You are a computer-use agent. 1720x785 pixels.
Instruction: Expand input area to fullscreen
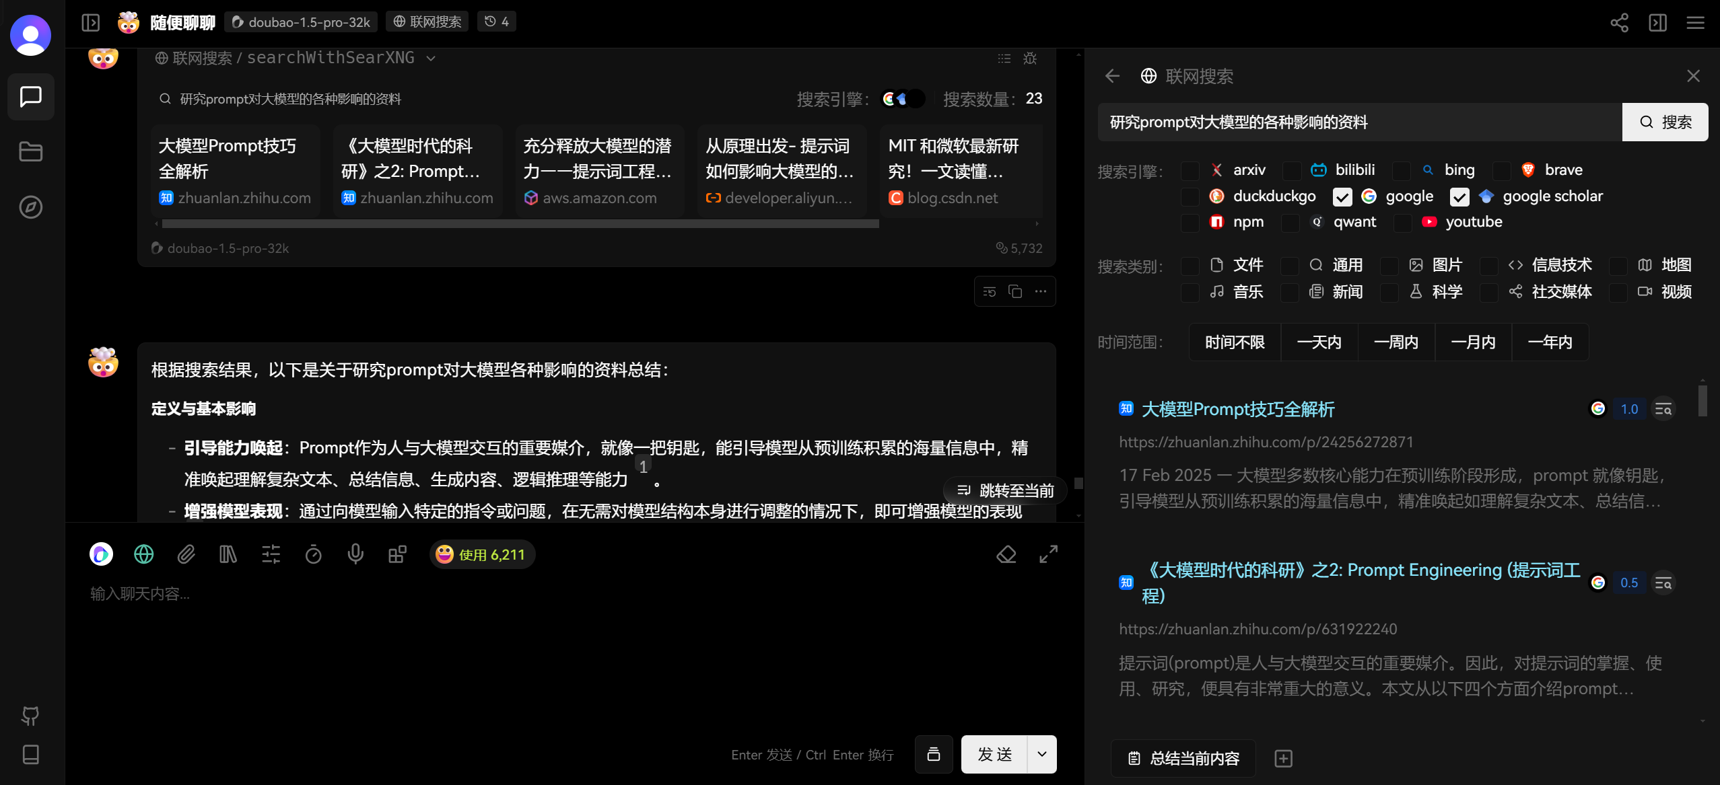1049,554
